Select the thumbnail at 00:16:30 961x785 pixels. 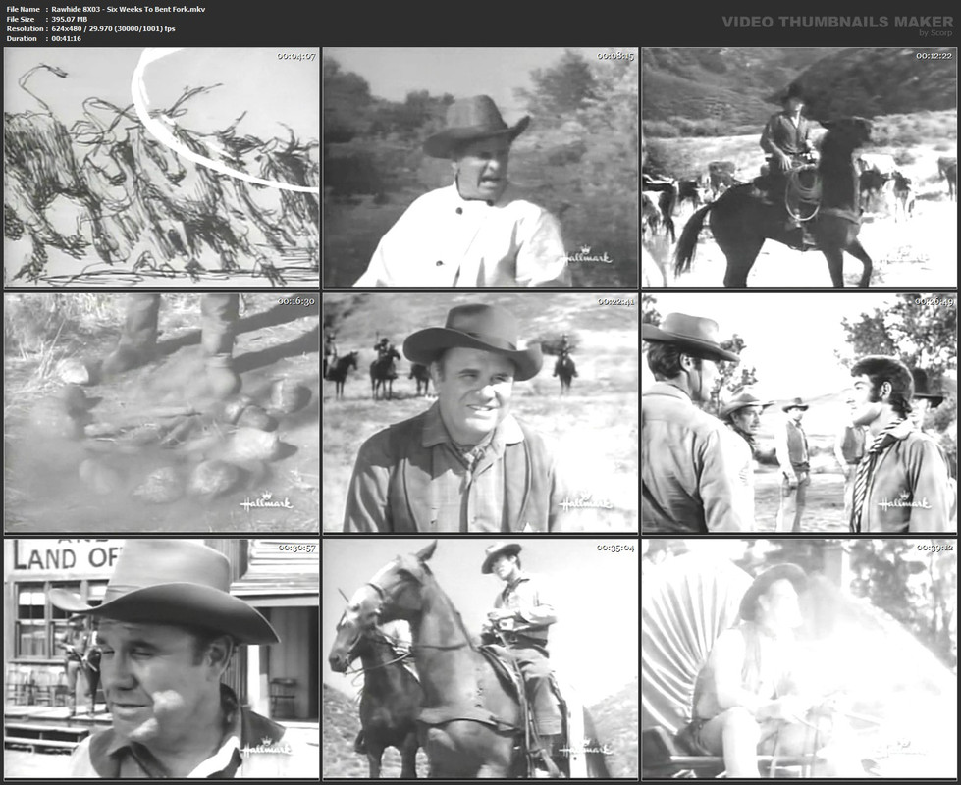162,413
